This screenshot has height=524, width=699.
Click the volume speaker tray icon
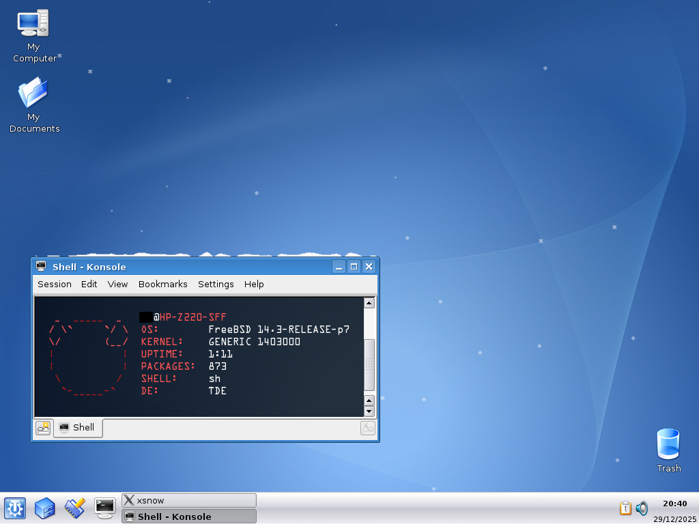point(642,508)
